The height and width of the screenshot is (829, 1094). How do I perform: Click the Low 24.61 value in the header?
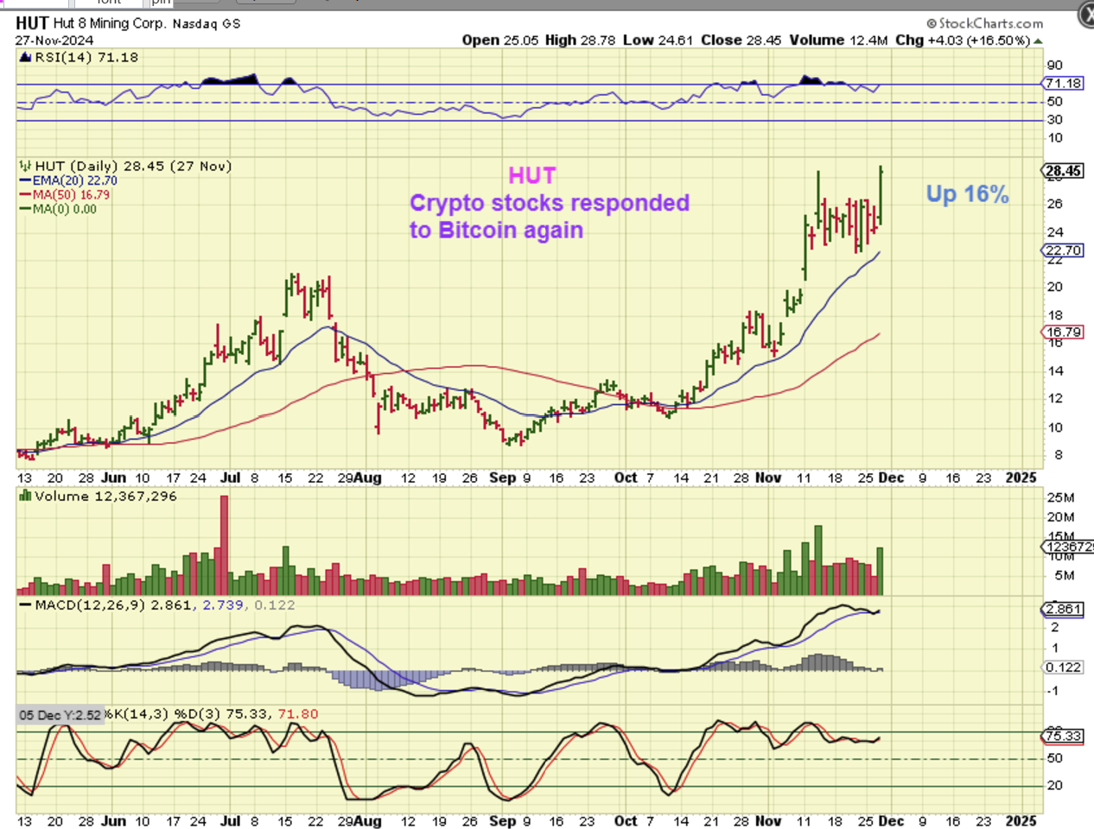click(x=658, y=40)
